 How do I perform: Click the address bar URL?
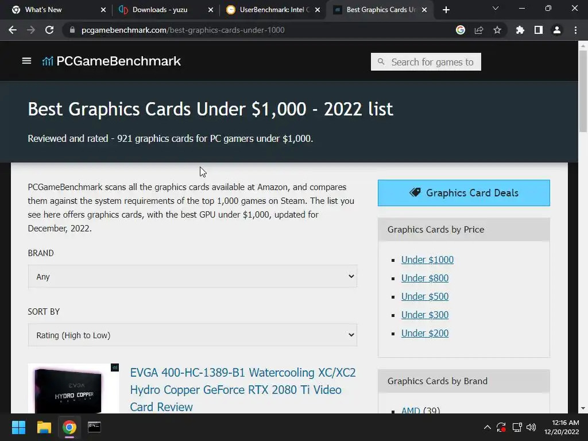tap(183, 30)
